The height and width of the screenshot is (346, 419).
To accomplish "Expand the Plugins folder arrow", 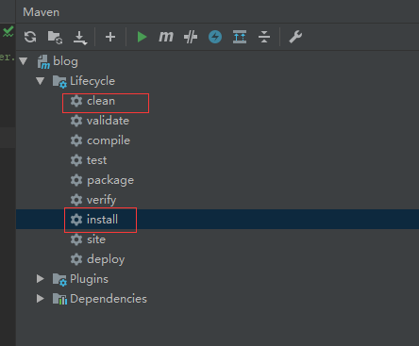I will 40,279.
